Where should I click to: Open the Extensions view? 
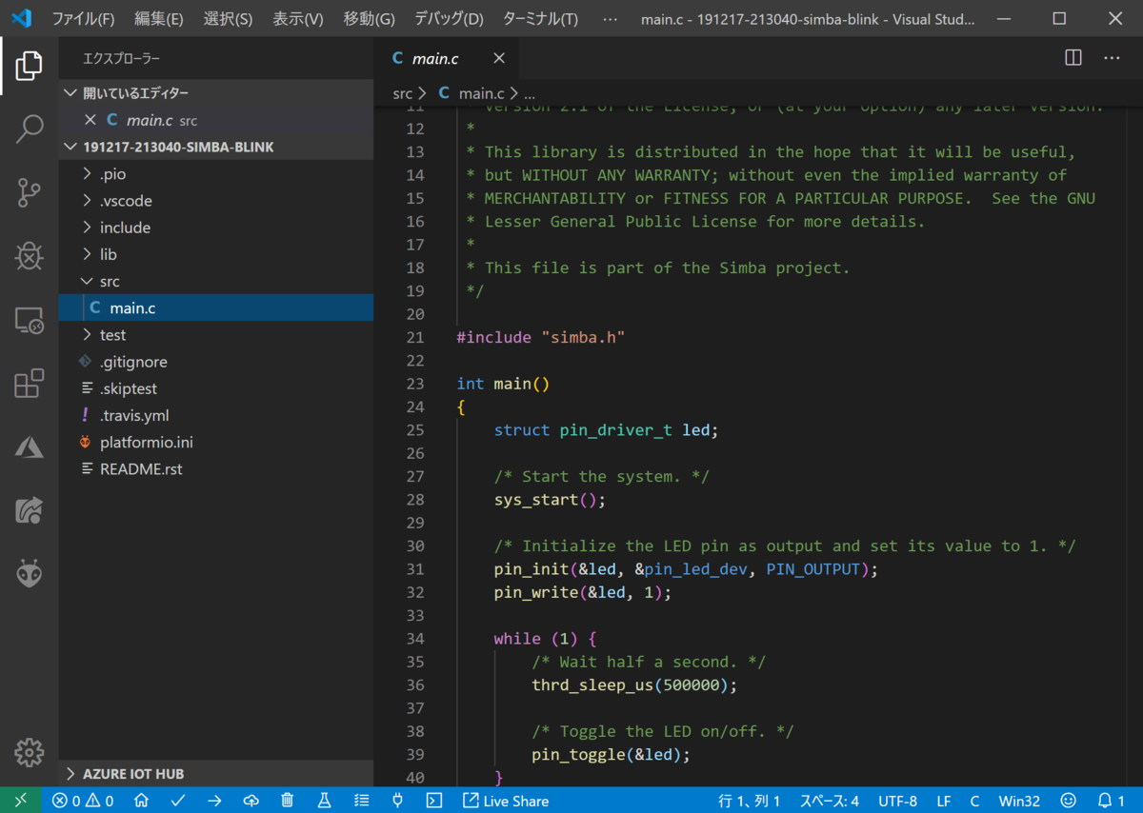click(30, 384)
